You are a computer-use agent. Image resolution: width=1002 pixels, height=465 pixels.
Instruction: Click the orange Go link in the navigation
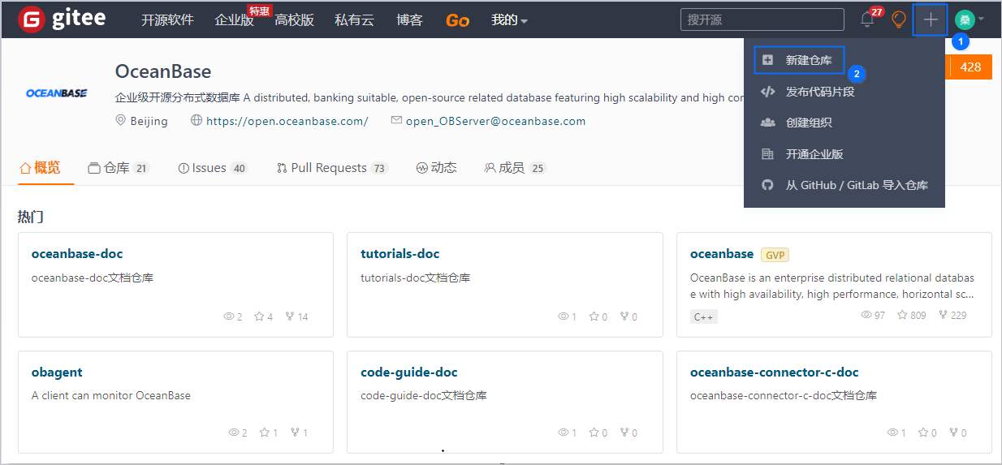pyautogui.click(x=457, y=20)
